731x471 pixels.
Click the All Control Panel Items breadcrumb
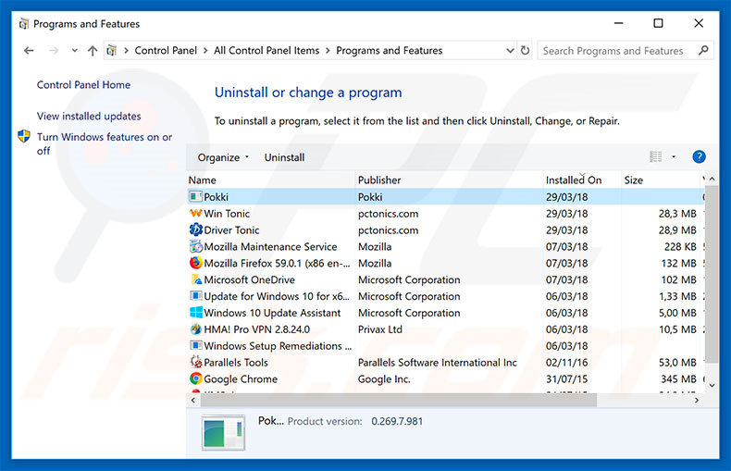point(266,50)
